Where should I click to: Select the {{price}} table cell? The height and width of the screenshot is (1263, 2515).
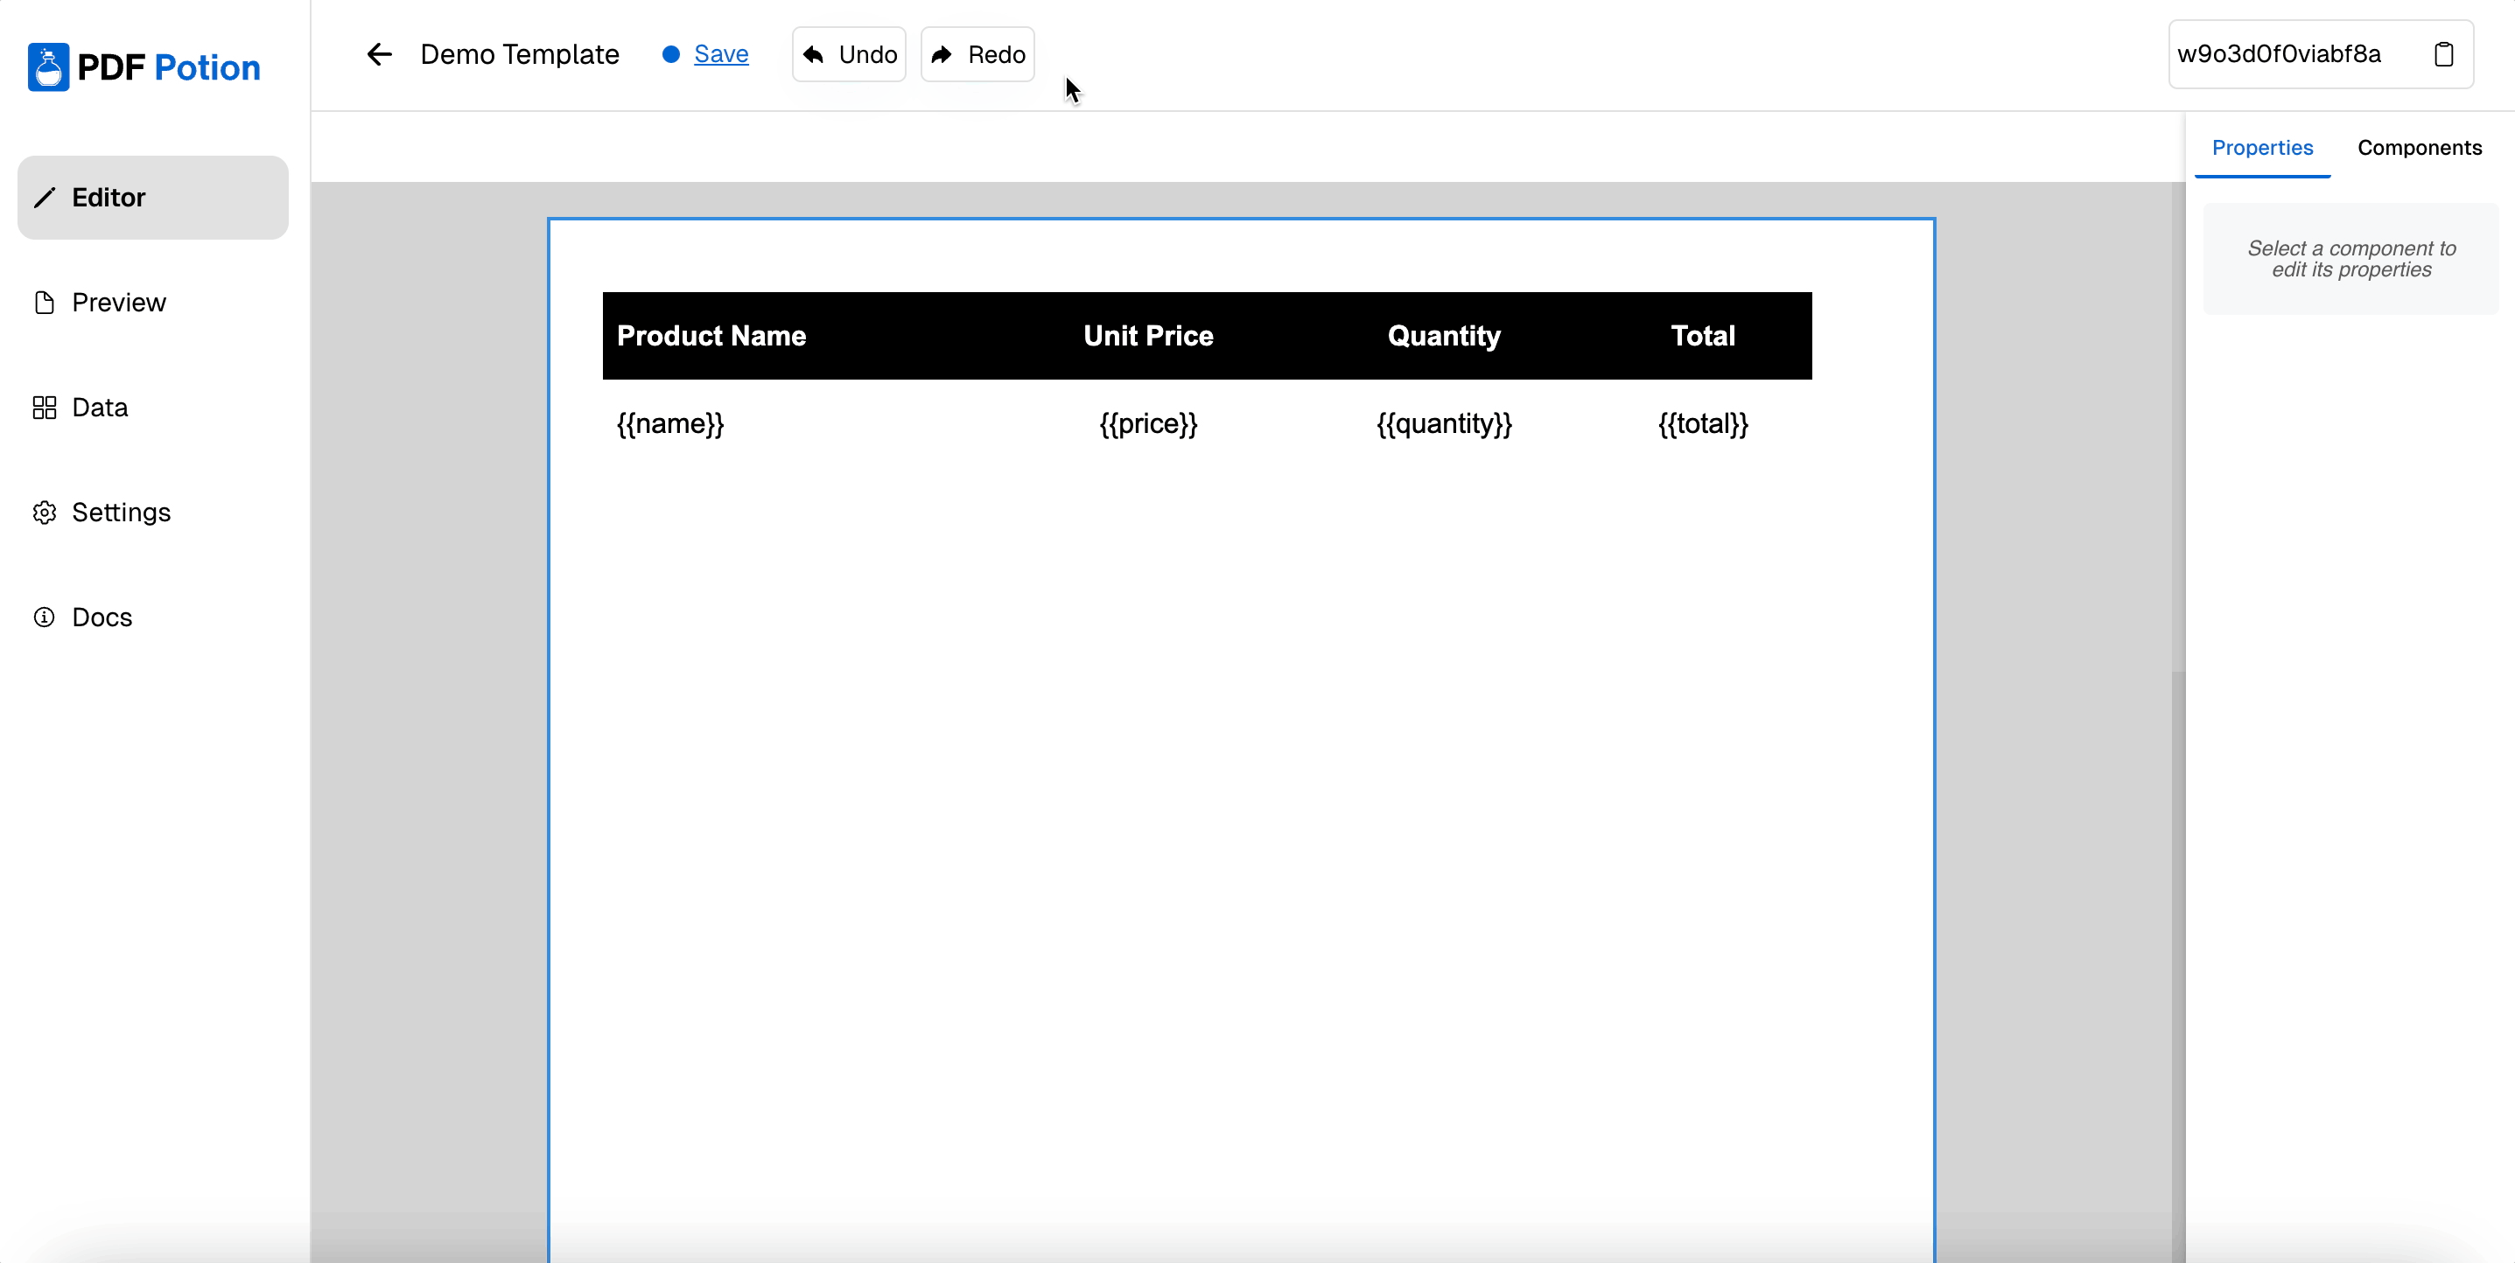1147,423
